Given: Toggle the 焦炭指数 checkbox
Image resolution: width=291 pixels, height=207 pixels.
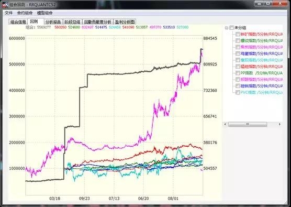Looking at the screenshot, I should 238,47.
